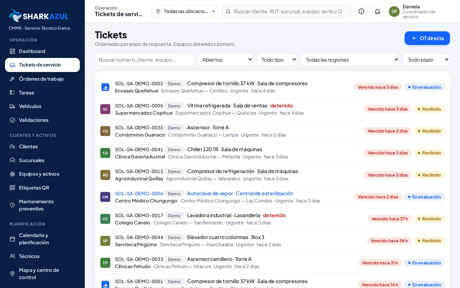Viewport: 460px width, 288px height.
Task: Click CG avatar of Condominio Guanaco ticket
Action: [x=105, y=131]
